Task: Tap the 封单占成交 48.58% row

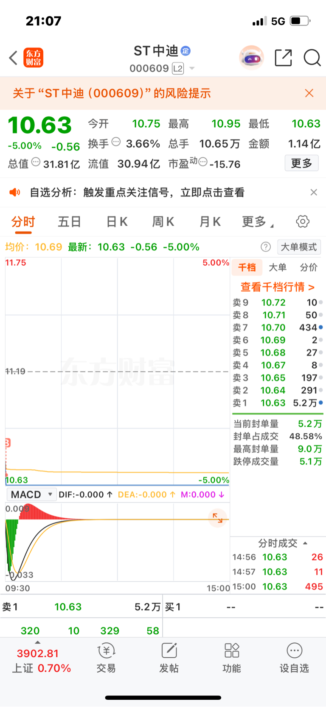Action: (278, 436)
